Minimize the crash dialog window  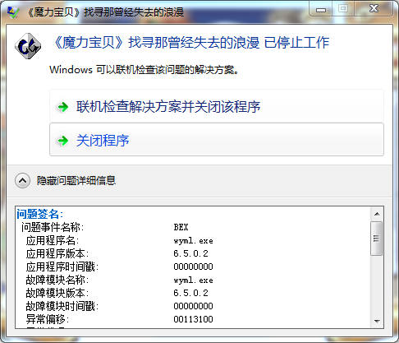click(x=321, y=10)
